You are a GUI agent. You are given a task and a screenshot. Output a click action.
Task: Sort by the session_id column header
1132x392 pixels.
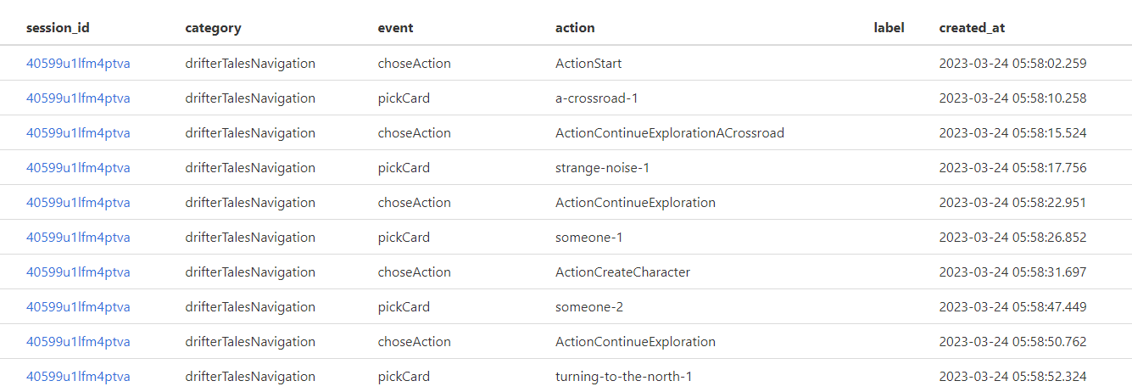tap(58, 27)
